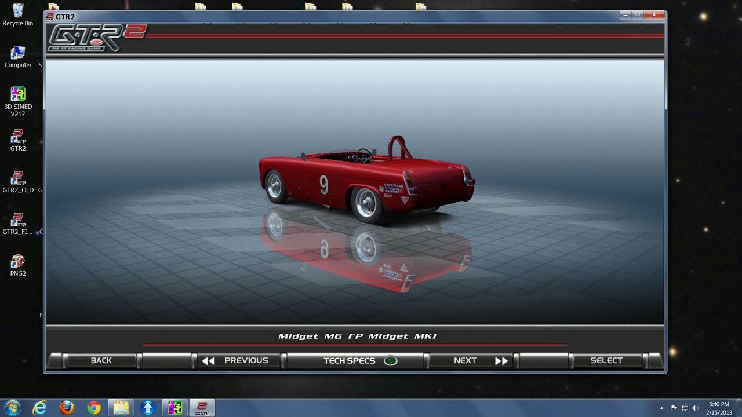Open the Windows Explorer folder taskbar icon
This screenshot has height=417, width=742.
point(121,408)
